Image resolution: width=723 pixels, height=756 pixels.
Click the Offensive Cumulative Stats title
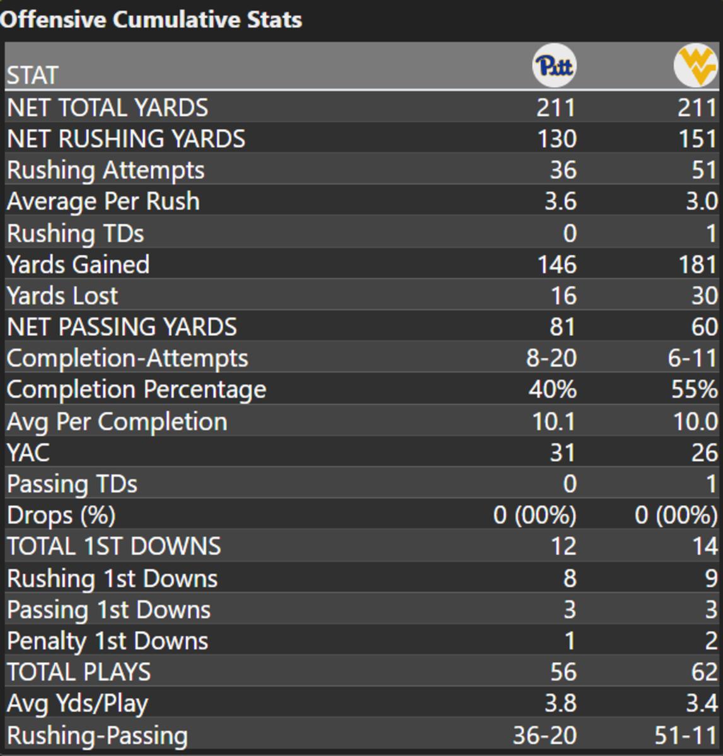[x=151, y=20]
